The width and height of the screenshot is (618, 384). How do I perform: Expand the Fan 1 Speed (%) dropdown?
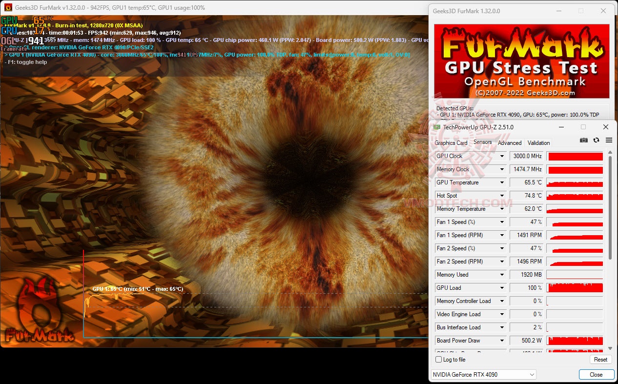[502, 222]
